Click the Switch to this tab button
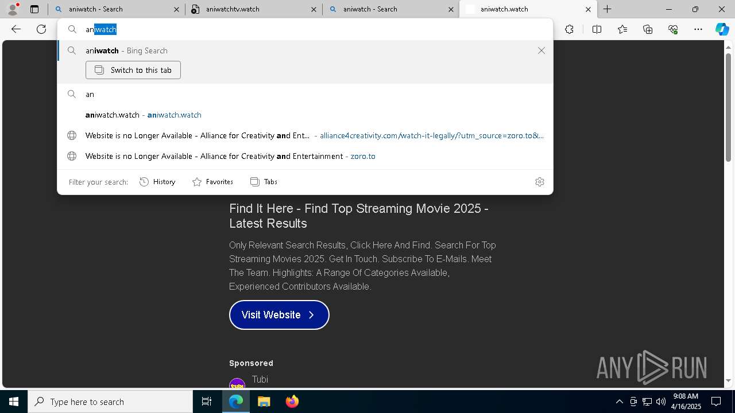 [x=133, y=70]
